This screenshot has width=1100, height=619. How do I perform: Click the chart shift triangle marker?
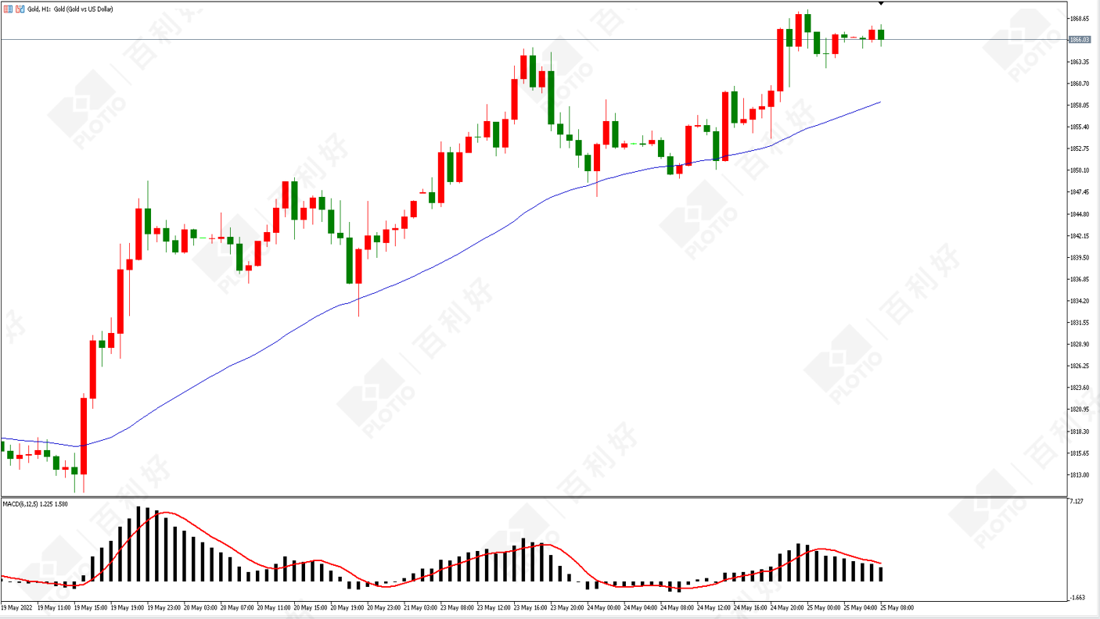(x=881, y=4)
